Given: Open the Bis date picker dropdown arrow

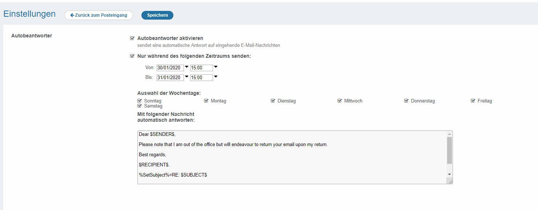Looking at the screenshot, I should tap(187, 77).
